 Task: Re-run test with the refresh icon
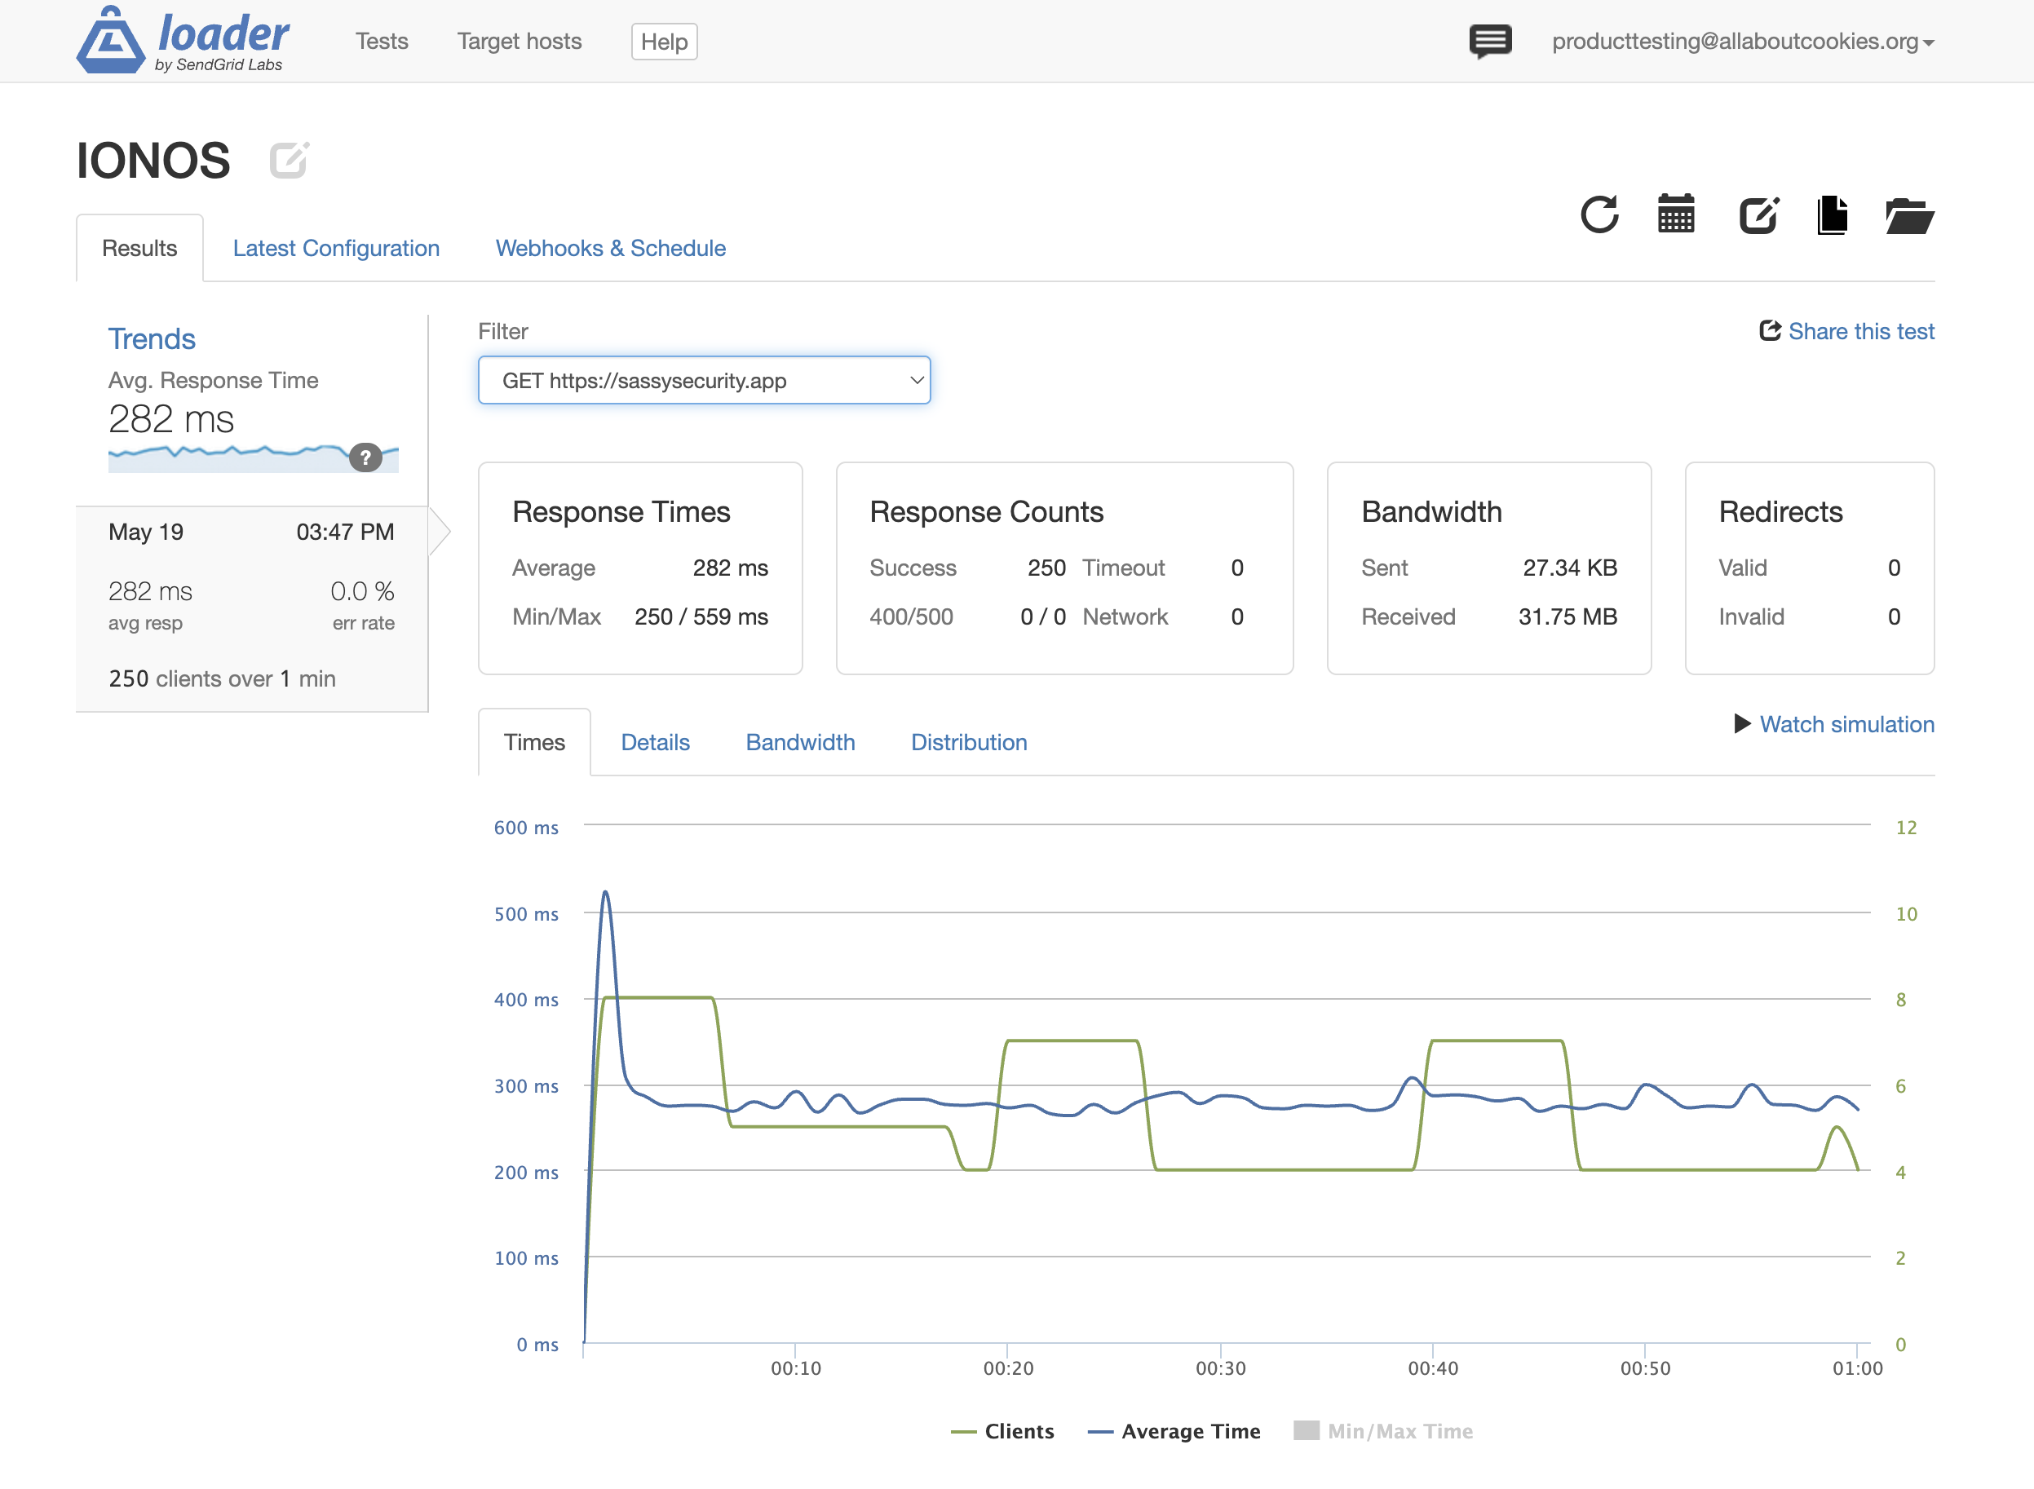pos(1599,214)
